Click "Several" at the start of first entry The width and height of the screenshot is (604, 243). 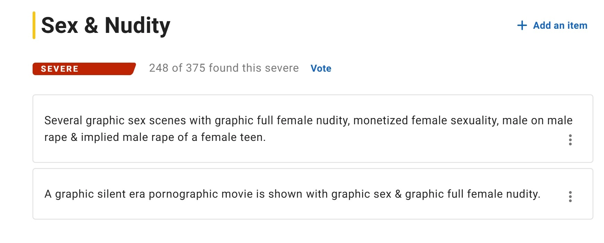(63, 120)
